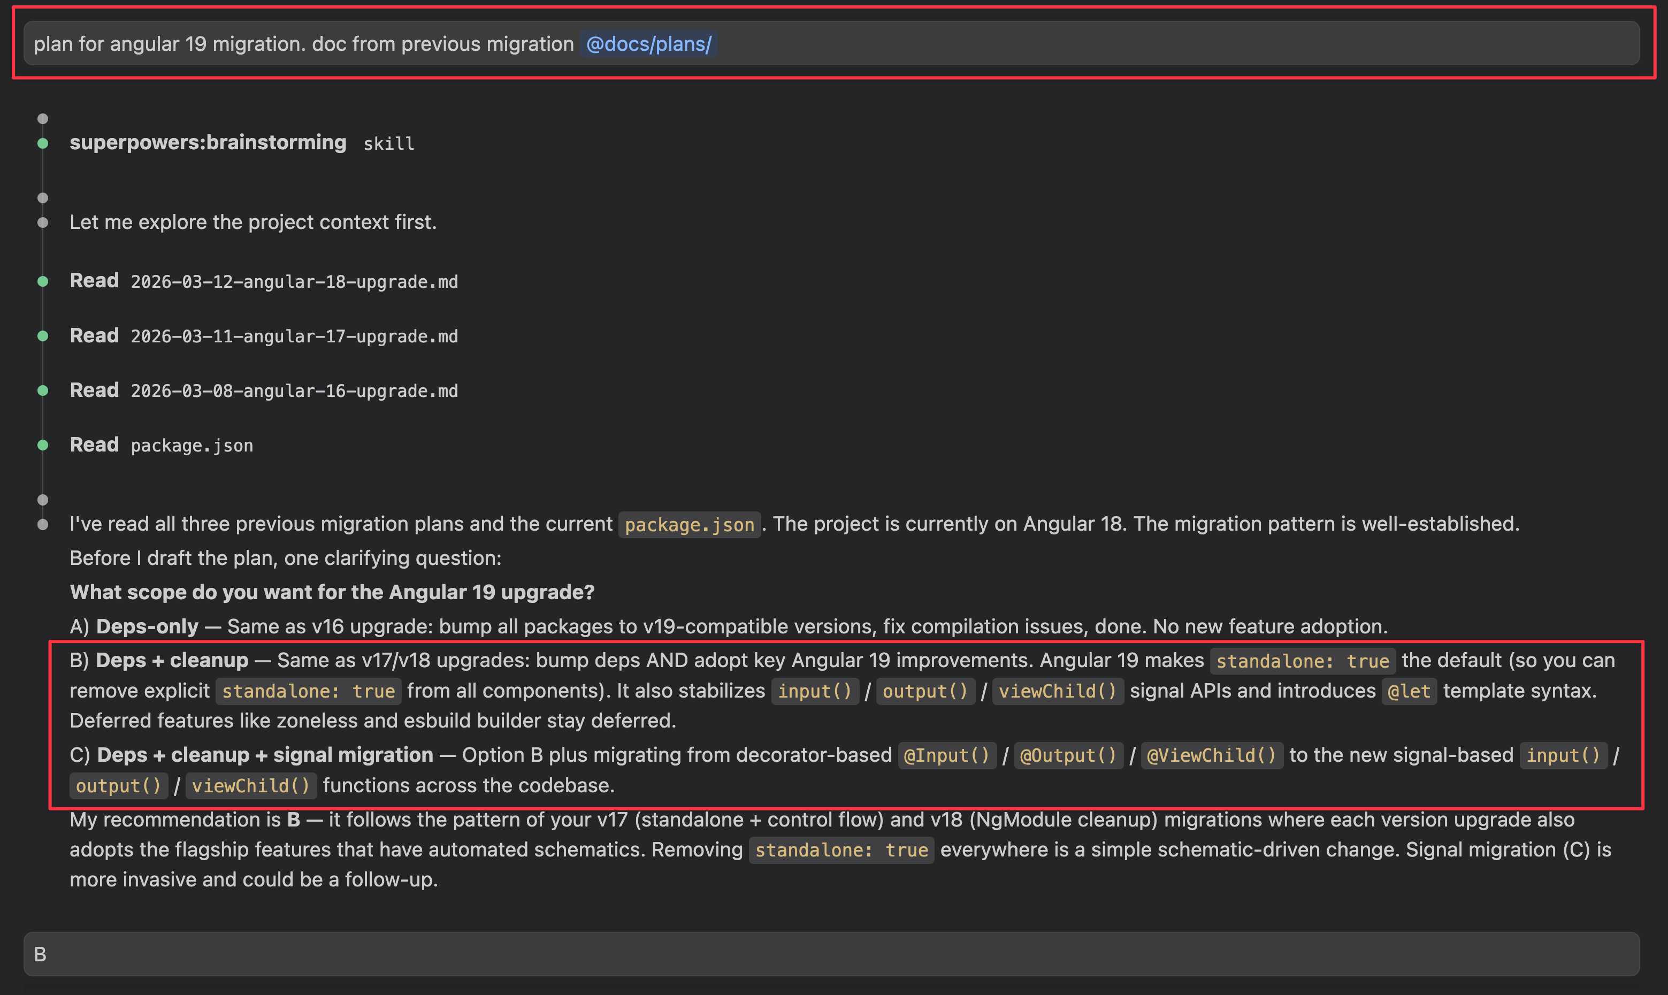Click yellow package.json inline code chip

coord(689,524)
